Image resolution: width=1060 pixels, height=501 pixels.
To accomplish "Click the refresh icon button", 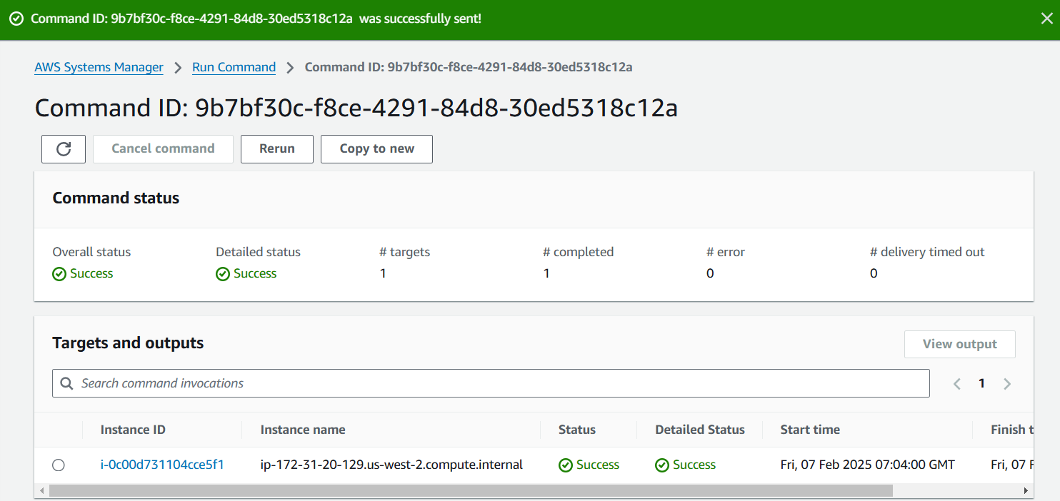I will click(64, 148).
